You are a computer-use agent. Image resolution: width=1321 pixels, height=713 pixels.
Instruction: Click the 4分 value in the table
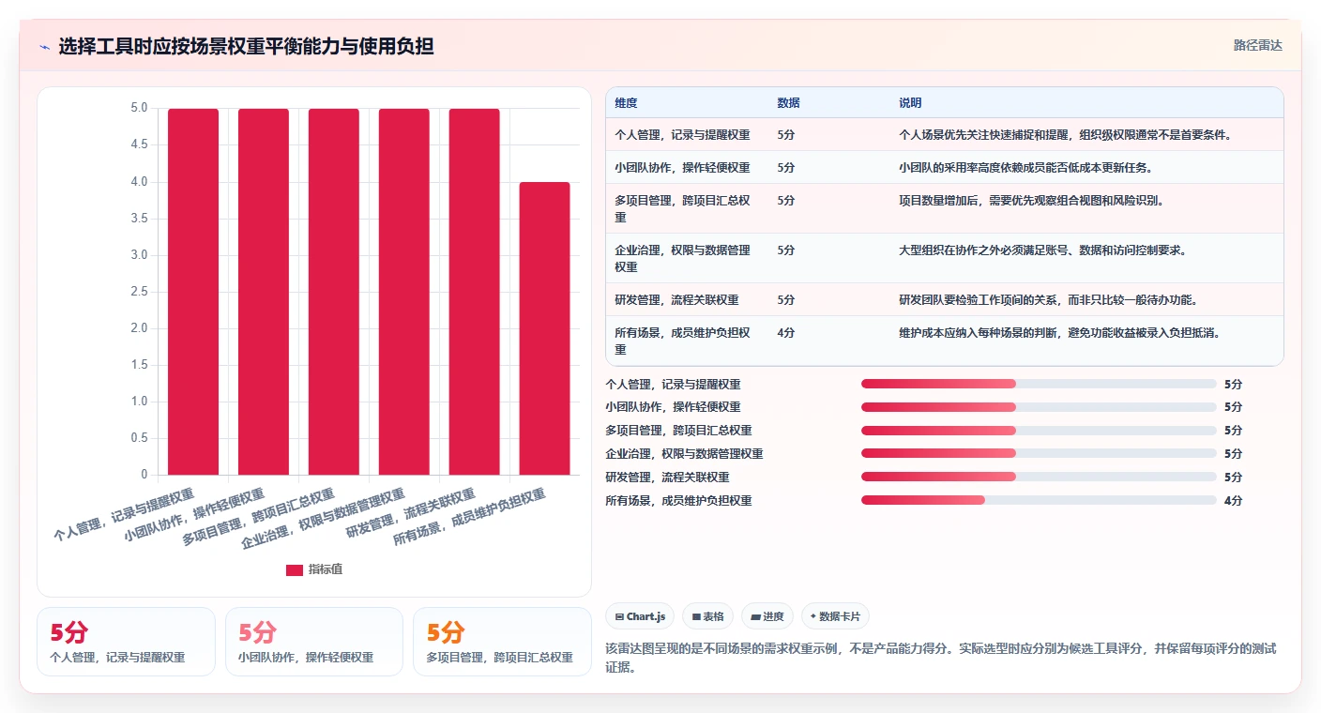(786, 333)
